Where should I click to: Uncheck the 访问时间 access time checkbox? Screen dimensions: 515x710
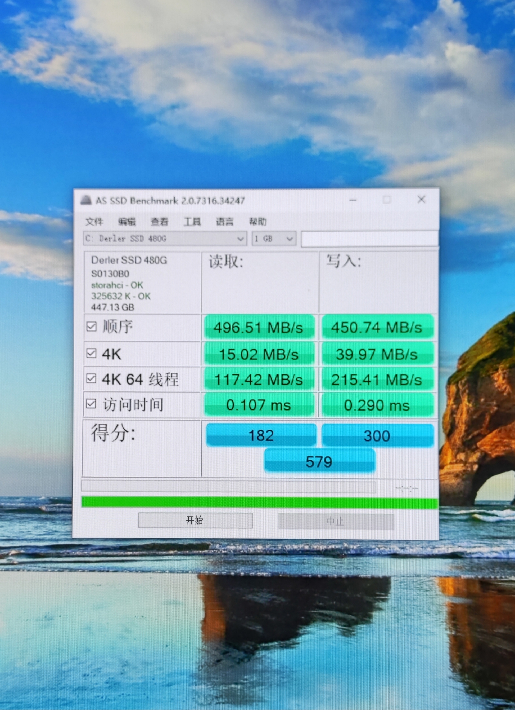[x=91, y=404]
